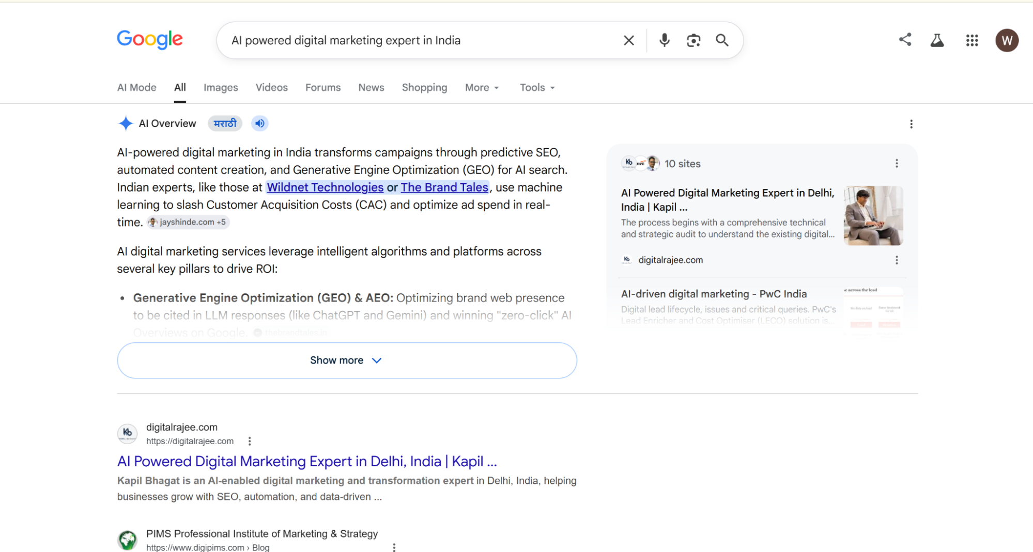The image size is (1033, 552).
Task: Switch to the Forums tab
Action: [323, 87]
